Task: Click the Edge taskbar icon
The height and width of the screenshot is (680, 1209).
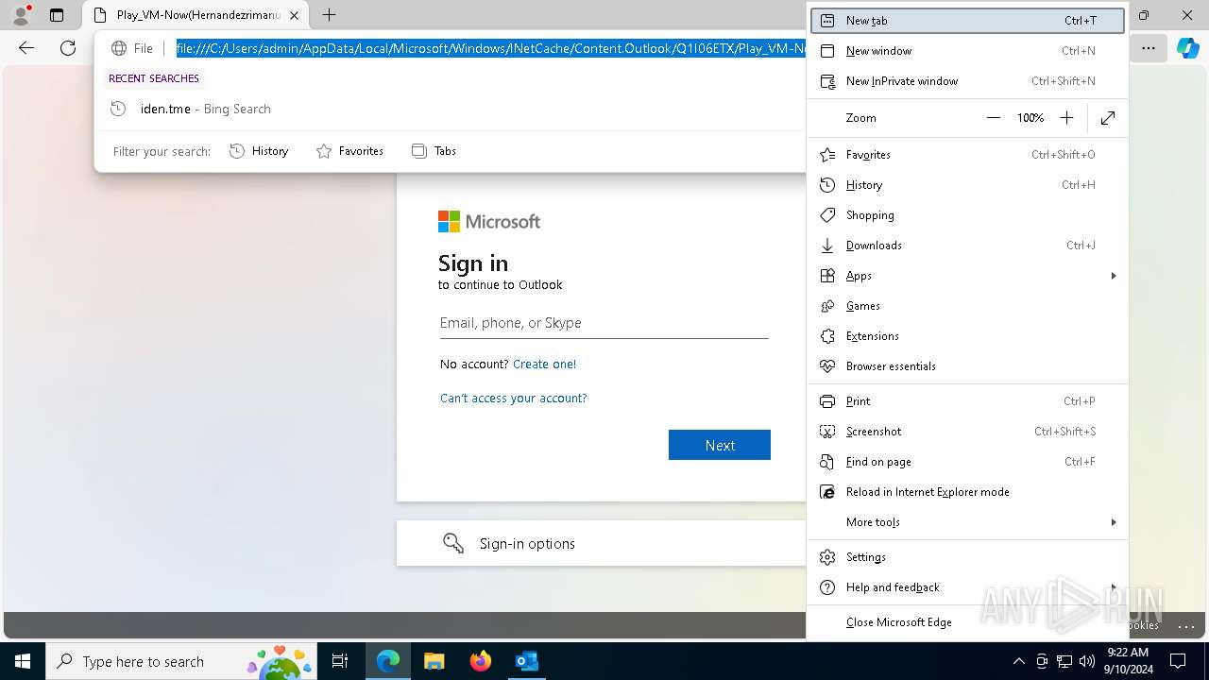Action: point(388,661)
